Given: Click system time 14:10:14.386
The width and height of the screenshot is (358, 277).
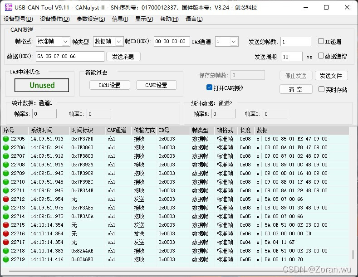Looking at the screenshot, I should pos(47,251).
